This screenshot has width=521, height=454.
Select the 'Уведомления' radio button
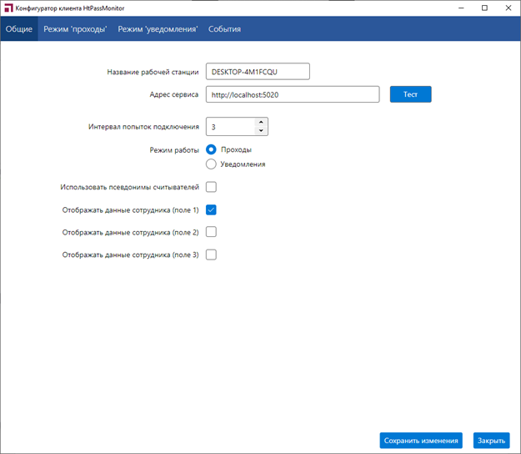point(211,164)
